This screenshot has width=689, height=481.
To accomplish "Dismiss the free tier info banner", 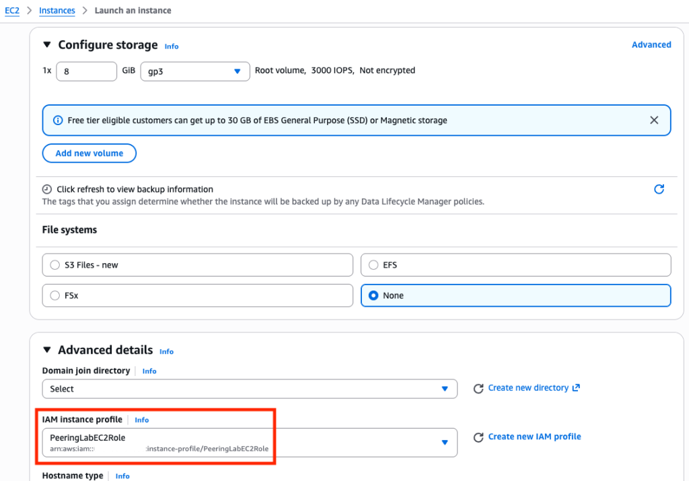I will tap(654, 120).
